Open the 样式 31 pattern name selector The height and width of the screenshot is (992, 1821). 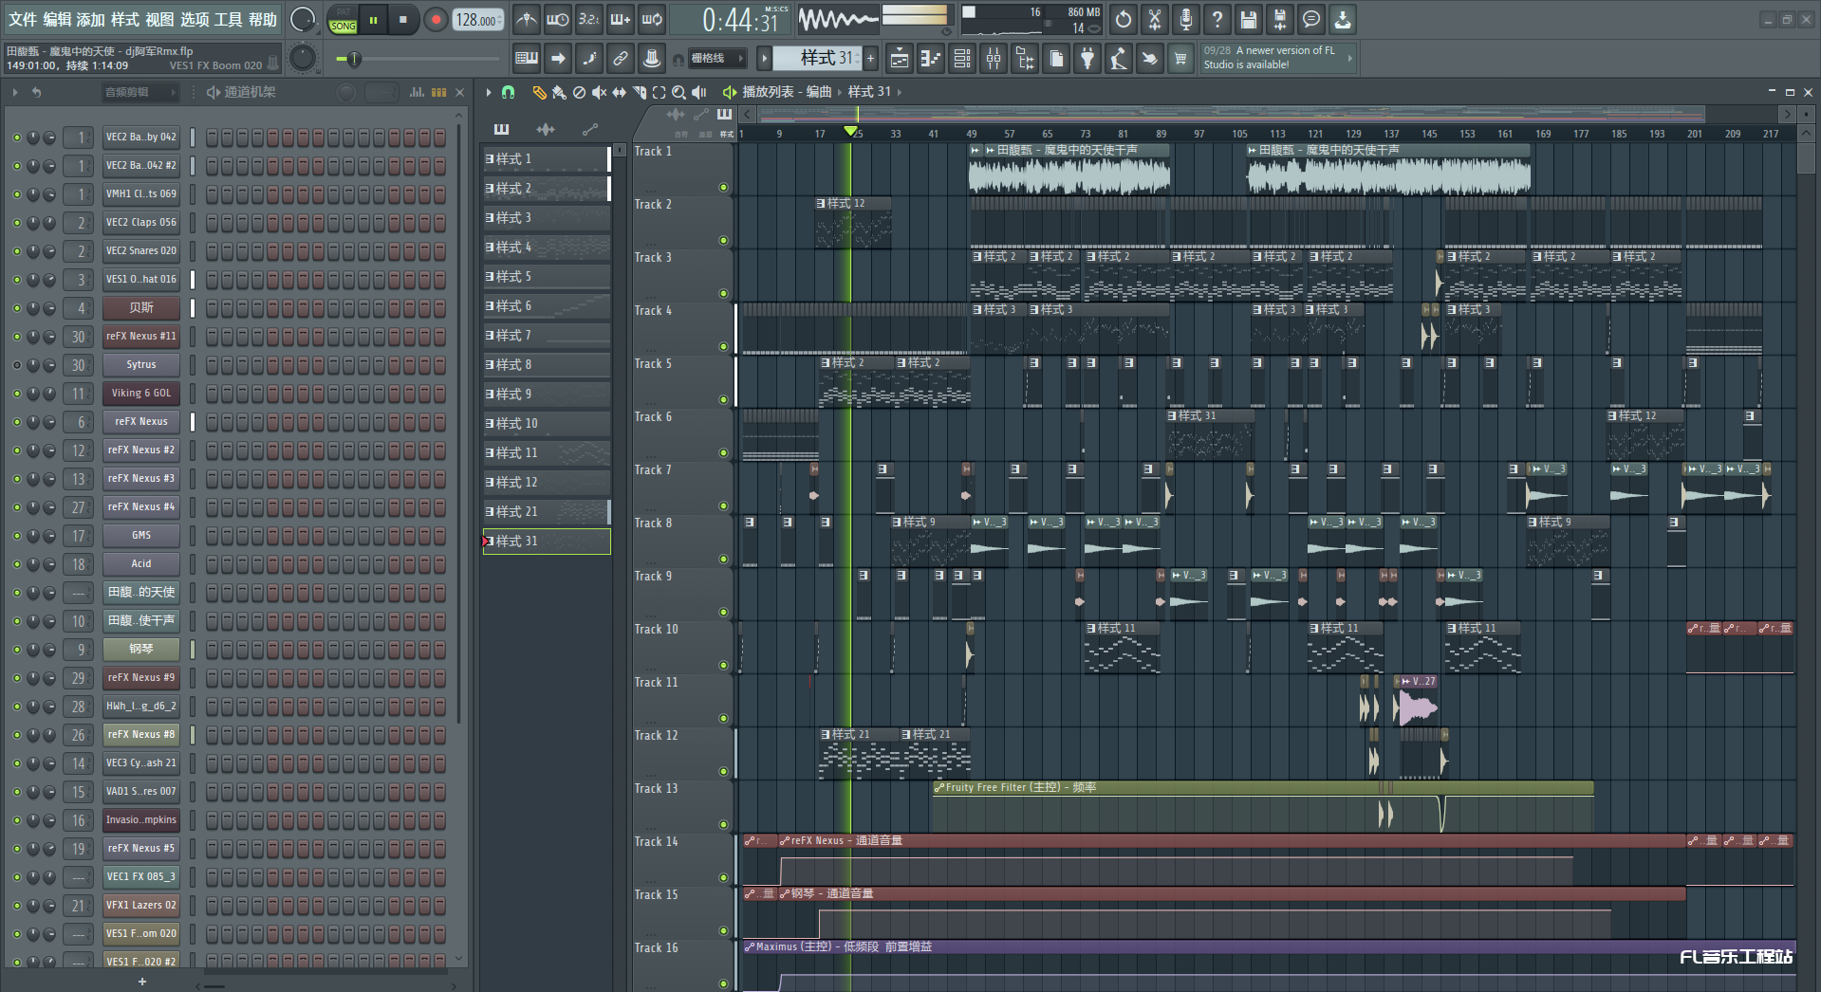[x=818, y=59]
